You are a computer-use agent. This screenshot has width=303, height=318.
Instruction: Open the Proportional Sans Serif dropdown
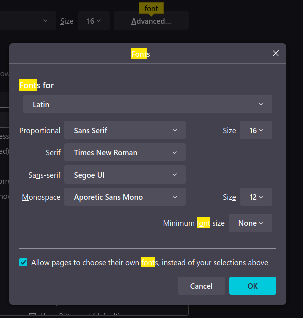125,130
